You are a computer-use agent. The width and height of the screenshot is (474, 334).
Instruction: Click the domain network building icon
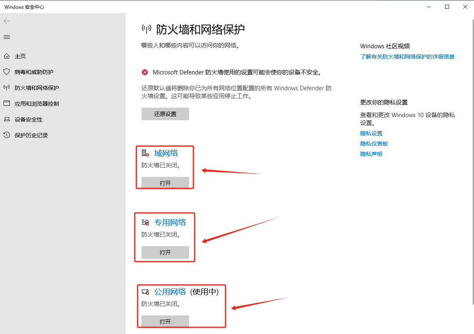tap(145, 153)
